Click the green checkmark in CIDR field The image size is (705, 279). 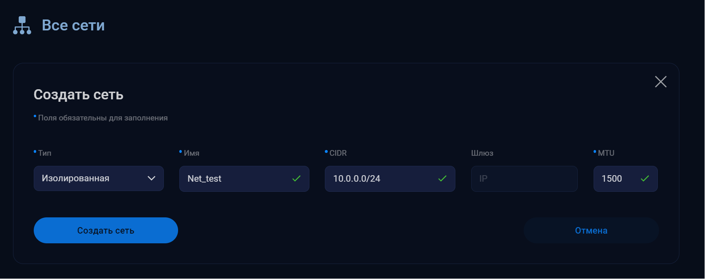click(x=442, y=178)
